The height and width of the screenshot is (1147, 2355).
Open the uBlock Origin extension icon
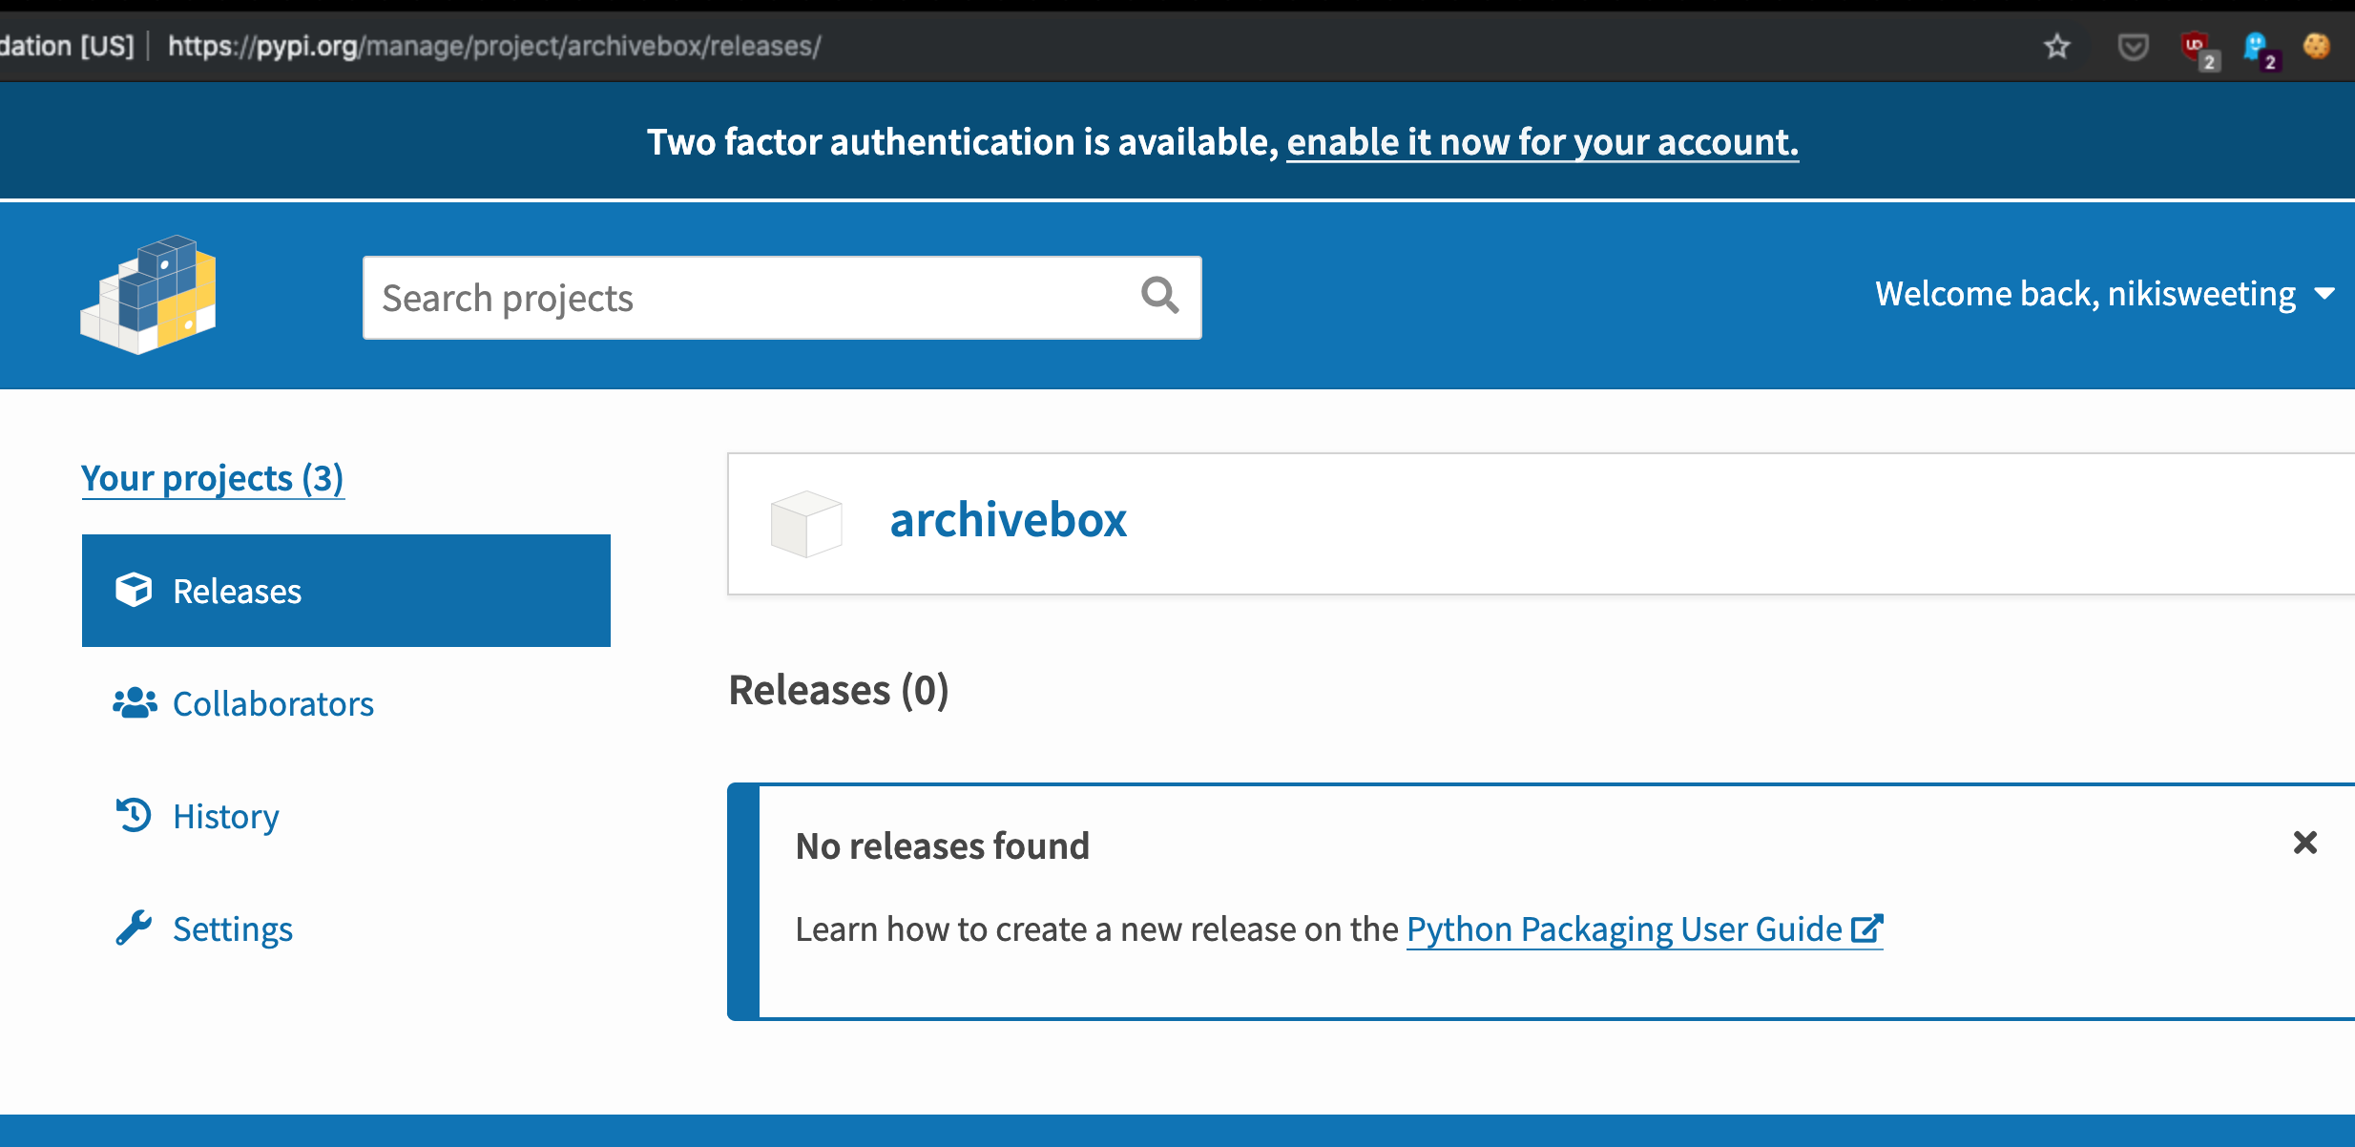[2197, 48]
